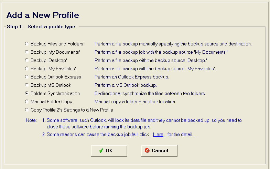Click the red prohibited icon on Cancel
The height and width of the screenshot is (169, 270).
coord(147,150)
